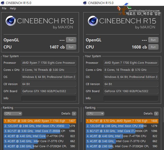Click Cores field showing 3.00 GHz
Screen dimensions: 164x150
[49, 70]
